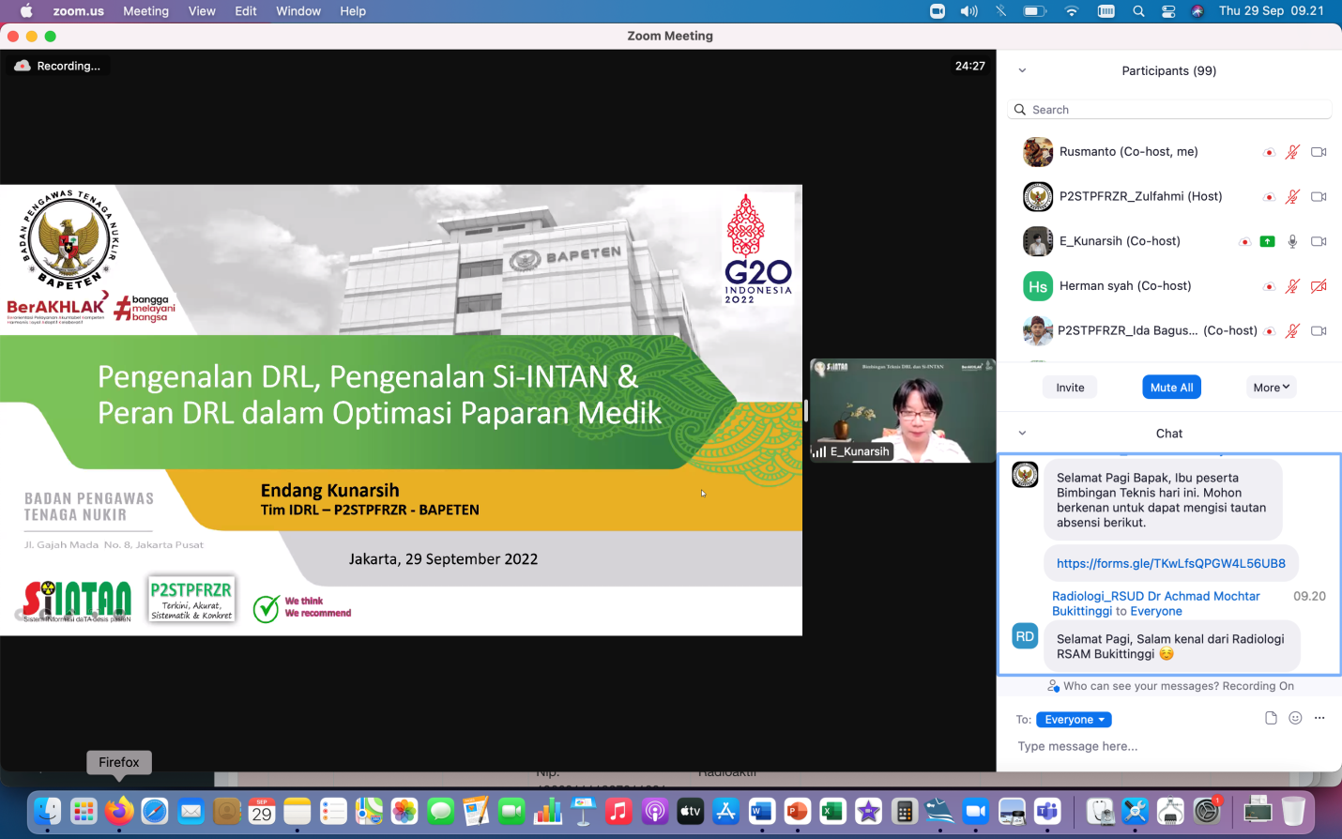Click the Wi-Fi icon in the menu bar
The height and width of the screenshot is (839, 1342).
point(1072,11)
